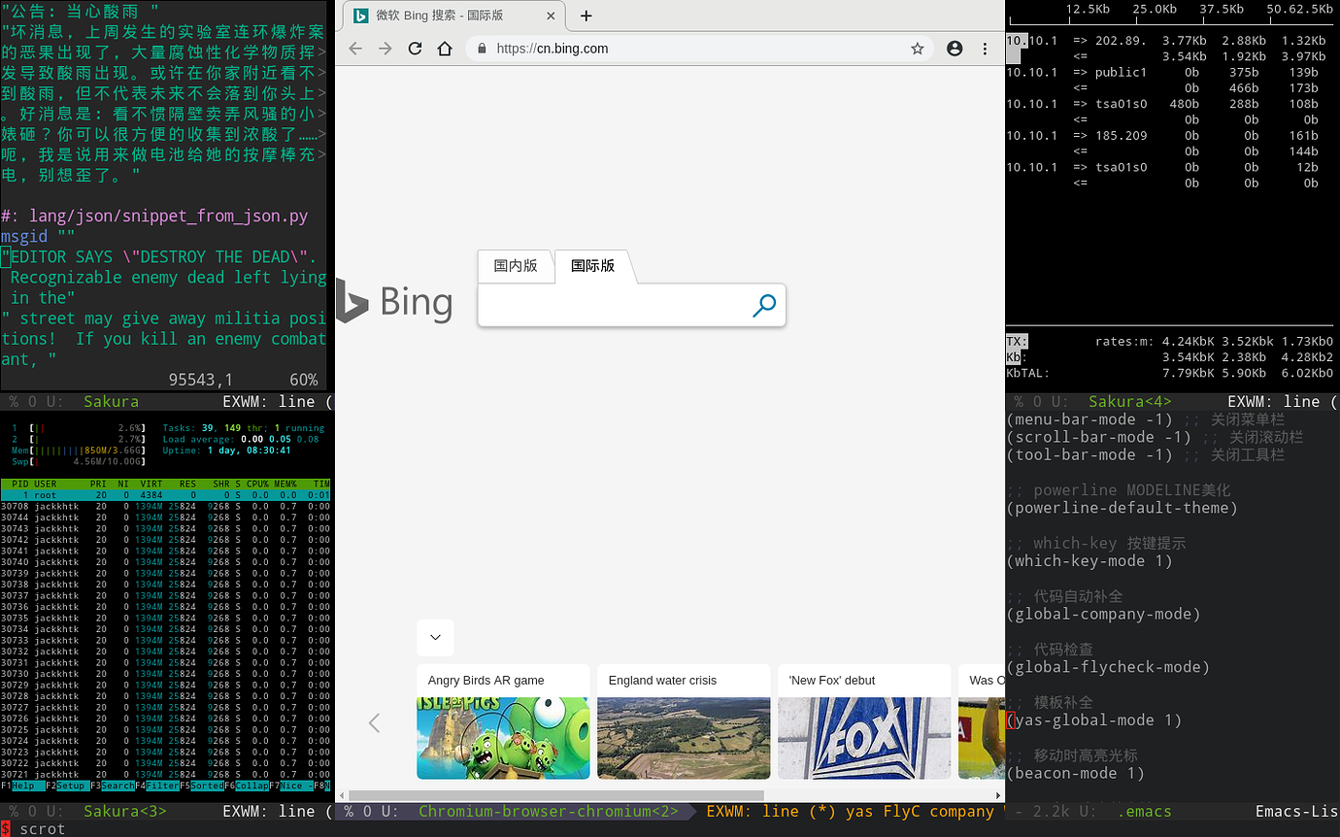Image resolution: width=1340 pixels, height=837 pixels.
Task: Click the browser reload button
Action: click(415, 49)
